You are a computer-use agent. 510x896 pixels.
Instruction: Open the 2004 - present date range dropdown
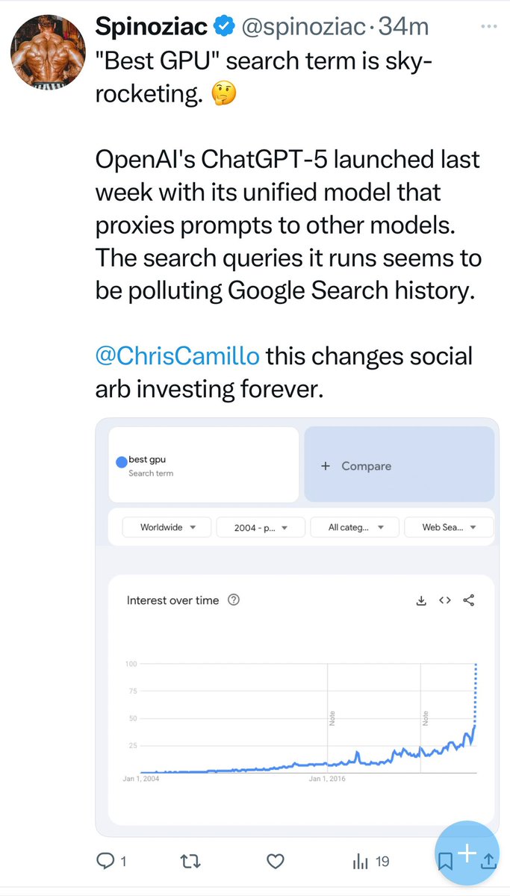pyautogui.click(x=261, y=527)
